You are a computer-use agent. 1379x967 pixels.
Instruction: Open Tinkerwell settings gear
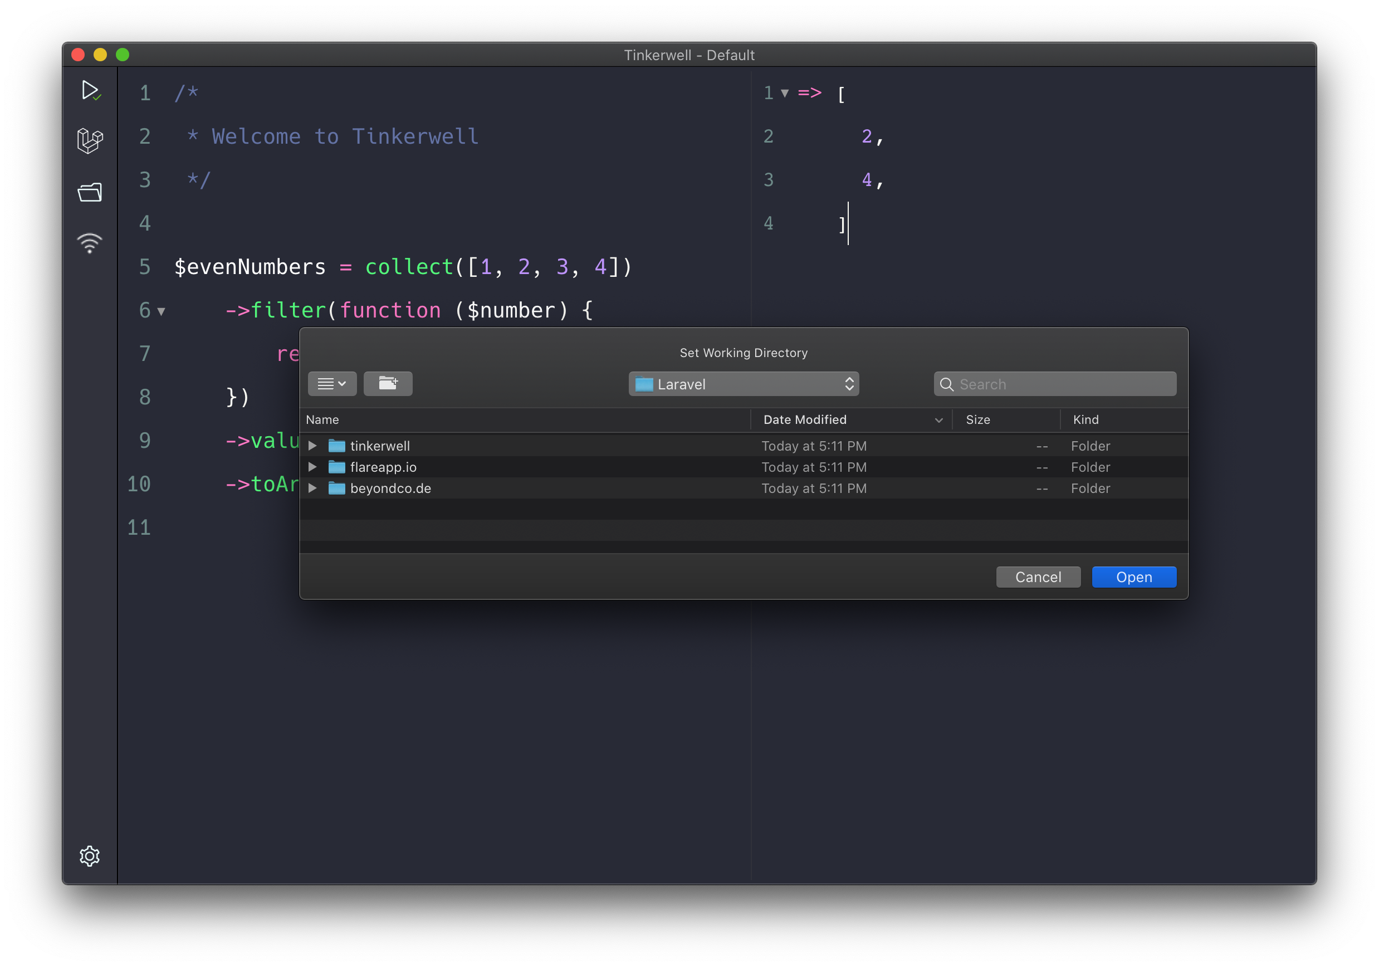[x=90, y=857]
